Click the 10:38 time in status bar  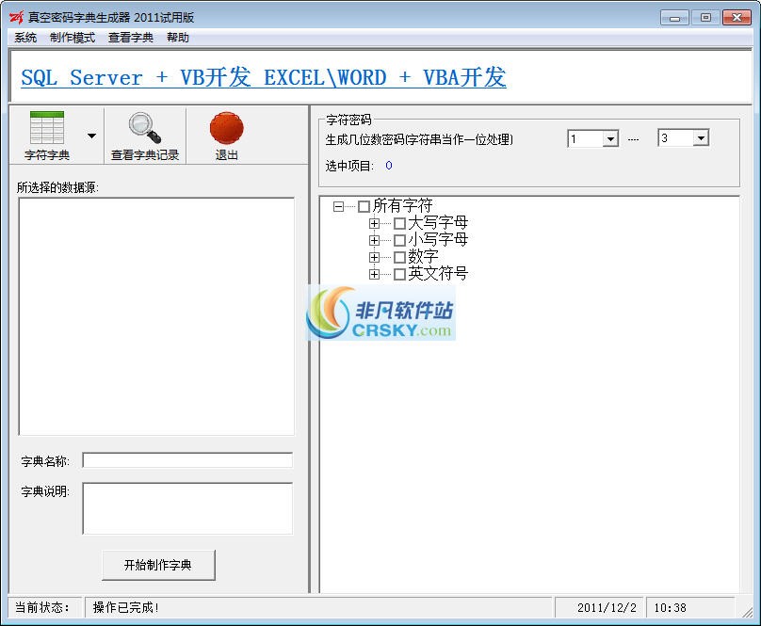coord(670,607)
